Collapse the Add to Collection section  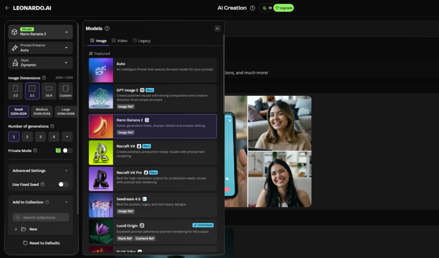pyautogui.click(x=66, y=202)
